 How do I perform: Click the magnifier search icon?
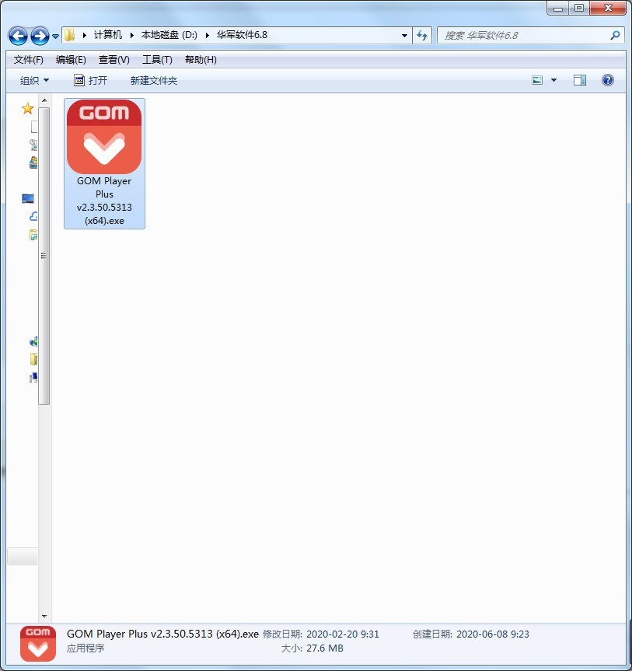pos(615,36)
